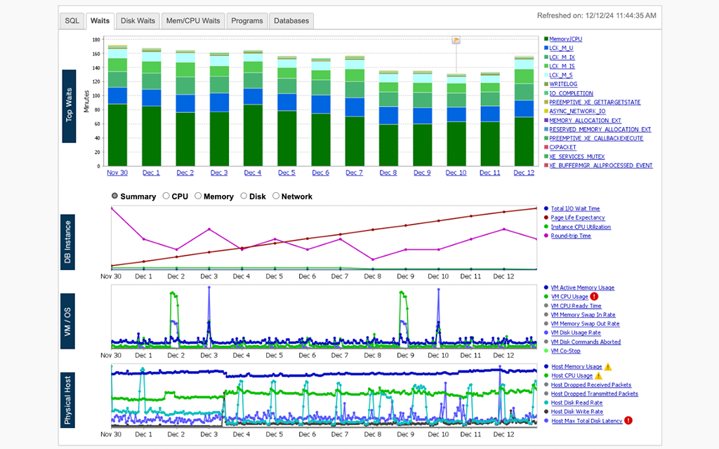This screenshot has height=449, width=719.
Task: Collapse the VM / OS section
Action: pyautogui.click(x=68, y=319)
